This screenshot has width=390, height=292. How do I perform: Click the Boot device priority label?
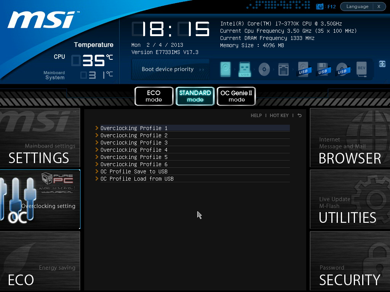168,69
